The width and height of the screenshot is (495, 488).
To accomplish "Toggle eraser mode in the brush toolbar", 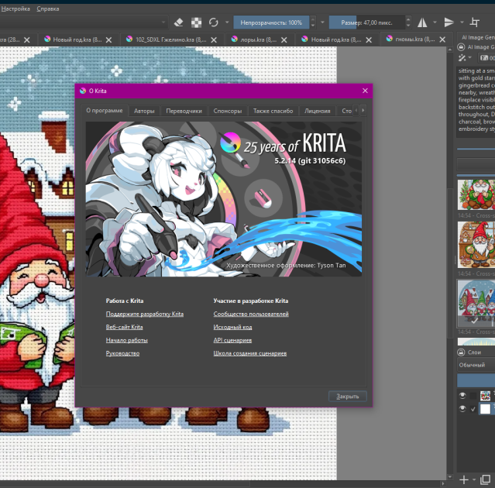I will pyautogui.click(x=179, y=22).
